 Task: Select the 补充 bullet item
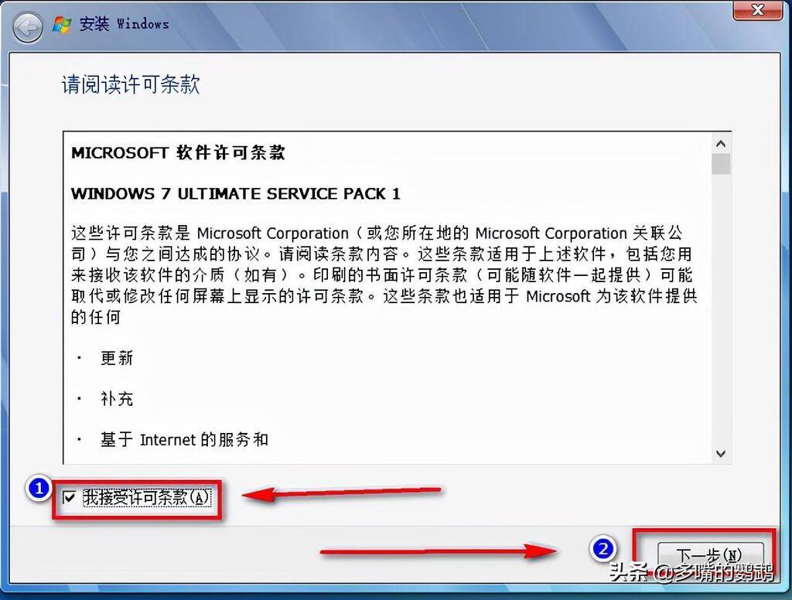point(117,399)
